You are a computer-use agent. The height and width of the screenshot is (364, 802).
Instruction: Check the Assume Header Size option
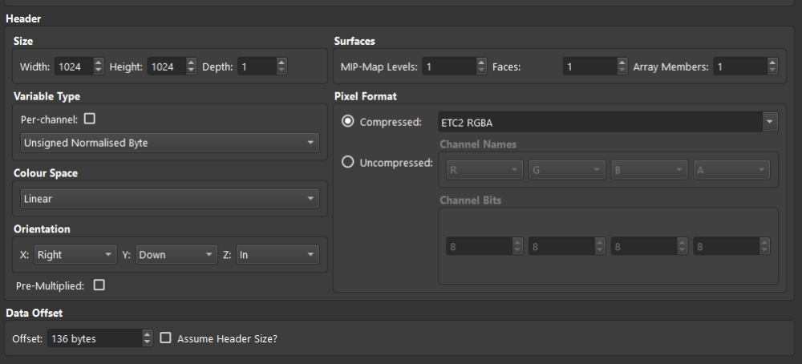166,338
